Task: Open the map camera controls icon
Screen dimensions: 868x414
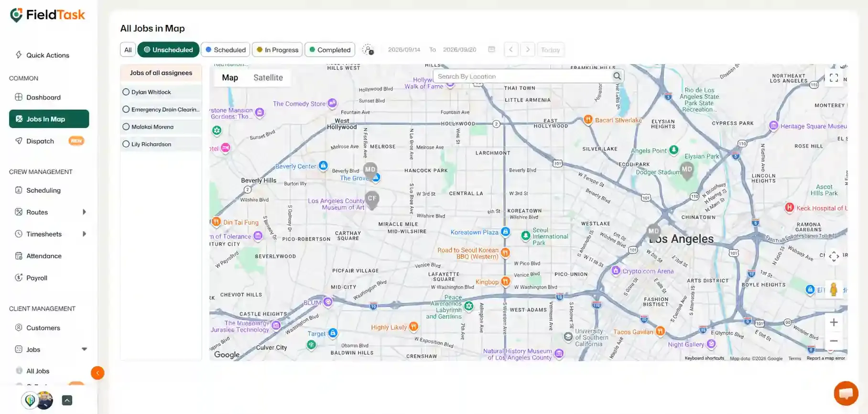Action: pyautogui.click(x=834, y=256)
